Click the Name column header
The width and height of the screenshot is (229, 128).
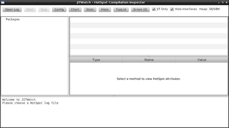point(149,60)
